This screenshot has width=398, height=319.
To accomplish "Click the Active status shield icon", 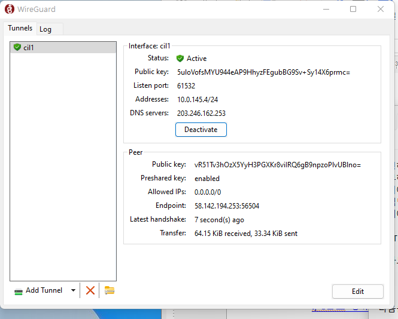I will (x=180, y=59).
